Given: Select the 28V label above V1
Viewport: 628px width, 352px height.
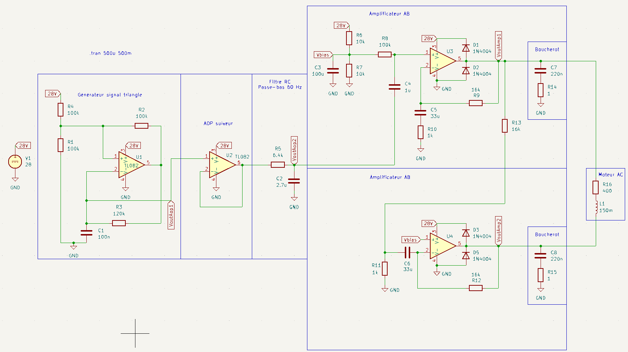Looking at the screenshot, I should coord(23,146).
